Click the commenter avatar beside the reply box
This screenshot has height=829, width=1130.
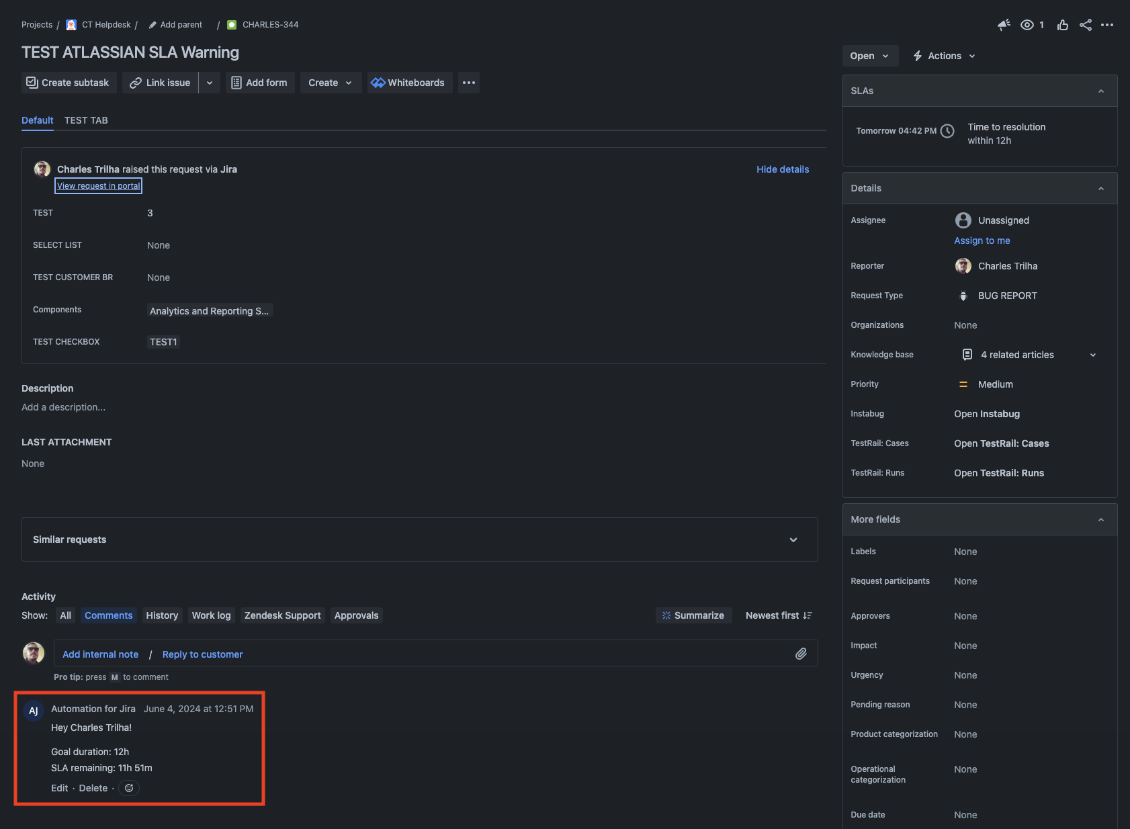pos(34,652)
